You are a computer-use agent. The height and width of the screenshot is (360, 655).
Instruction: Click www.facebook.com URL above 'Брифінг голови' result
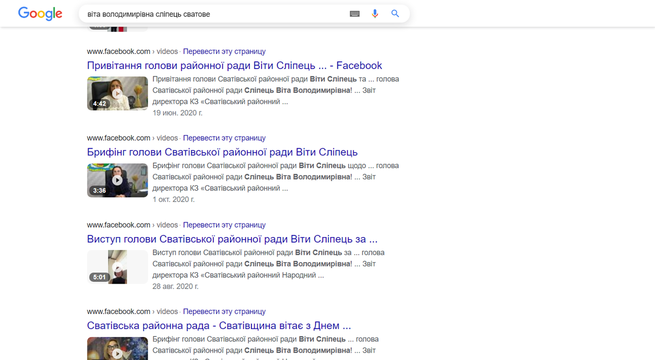click(118, 138)
